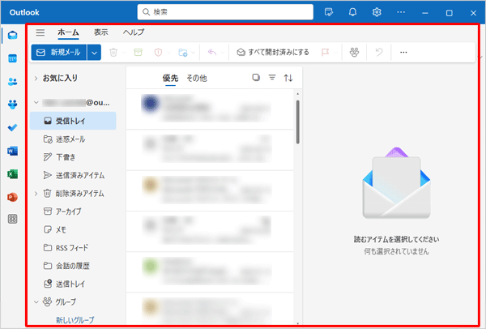Collapse the account folder tree chevron
The image size is (486, 329).
(x=36, y=102)
